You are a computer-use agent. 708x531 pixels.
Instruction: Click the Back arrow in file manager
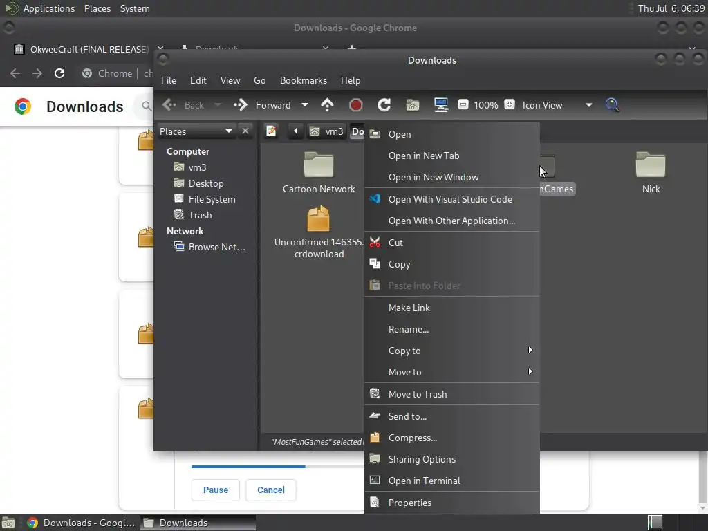click(x=169, y=105)
